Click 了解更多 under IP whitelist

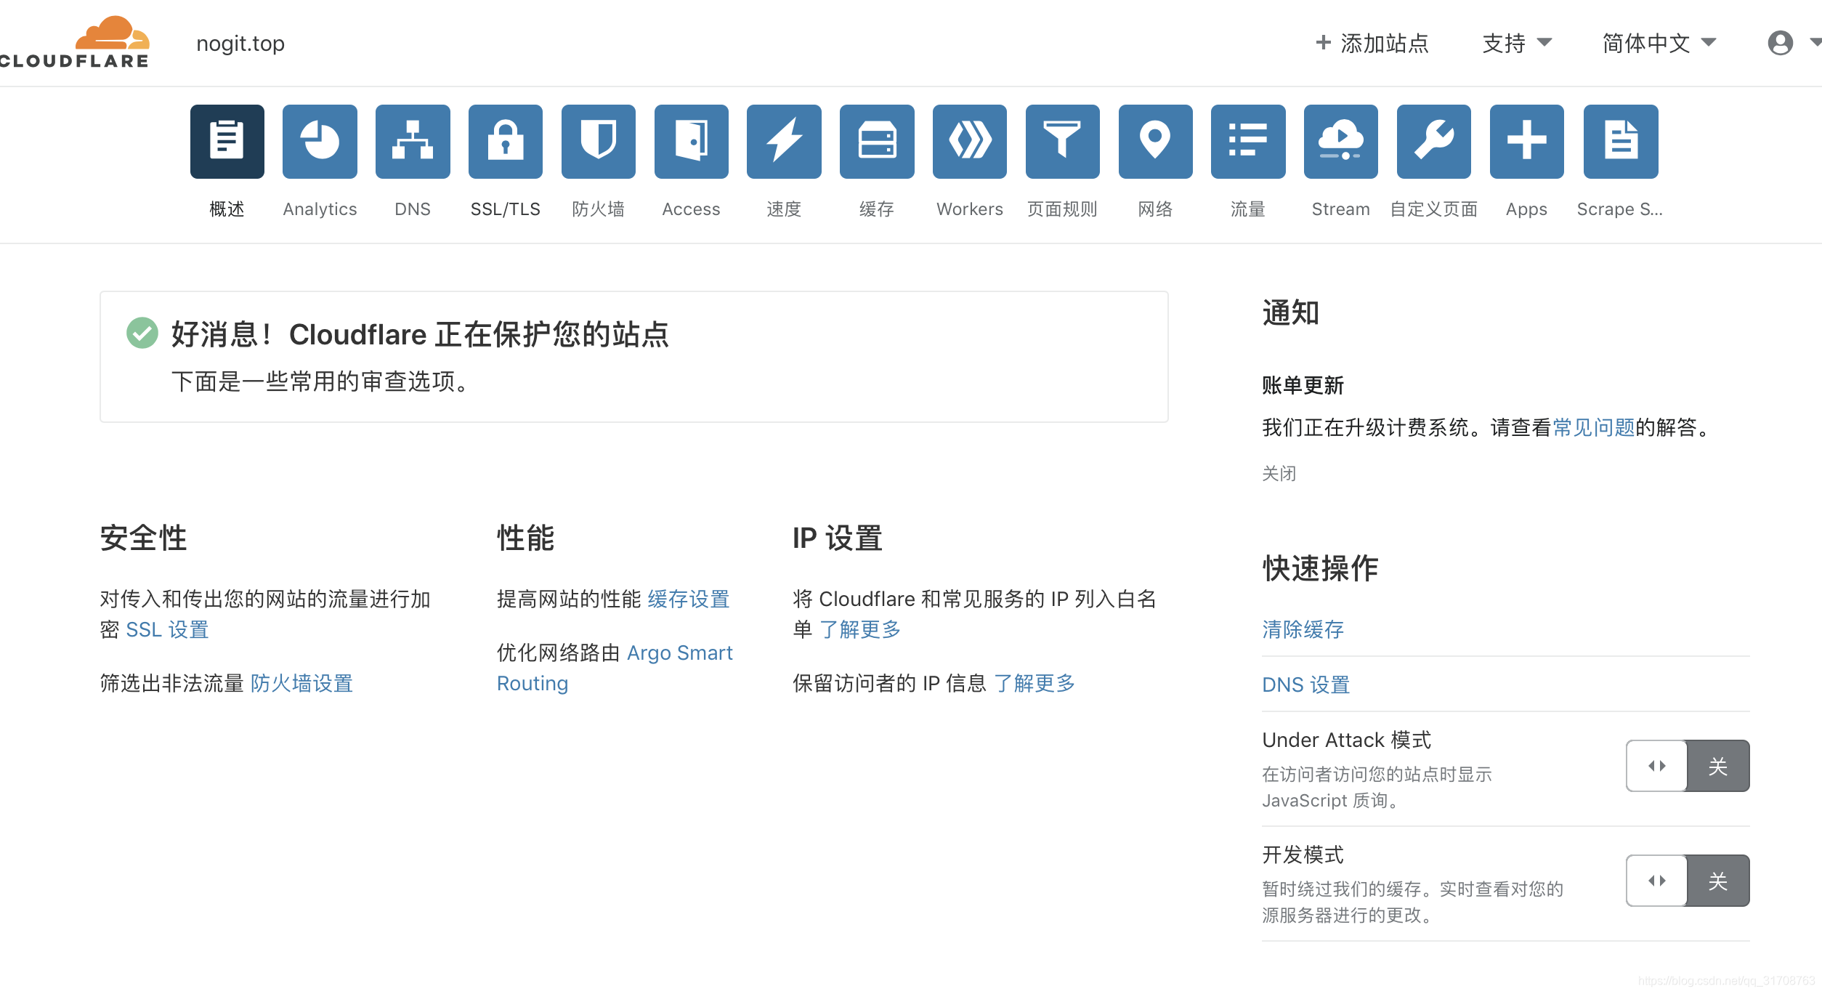tap(860, 629)
